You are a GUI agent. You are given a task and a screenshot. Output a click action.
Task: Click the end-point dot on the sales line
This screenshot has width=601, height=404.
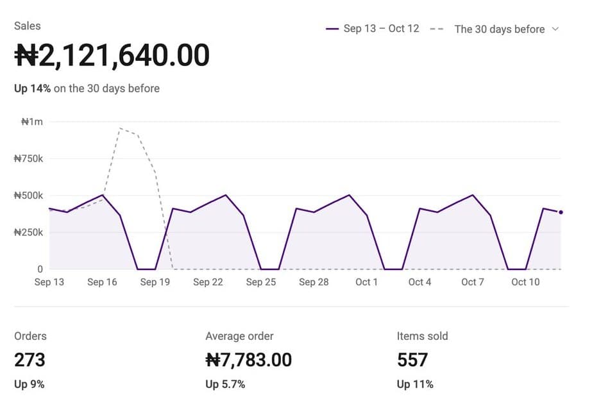coord(561,212)
